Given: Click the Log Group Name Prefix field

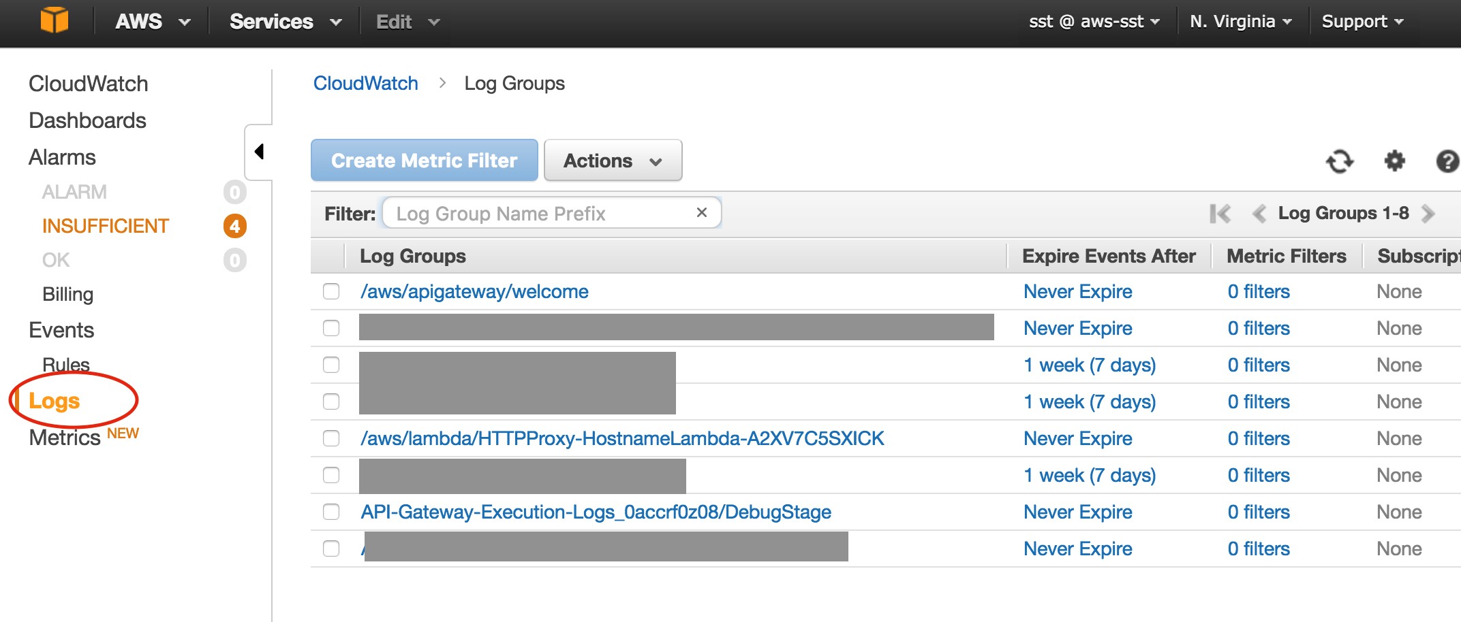Looking at the screenshot, I should (x=538, y=214).
